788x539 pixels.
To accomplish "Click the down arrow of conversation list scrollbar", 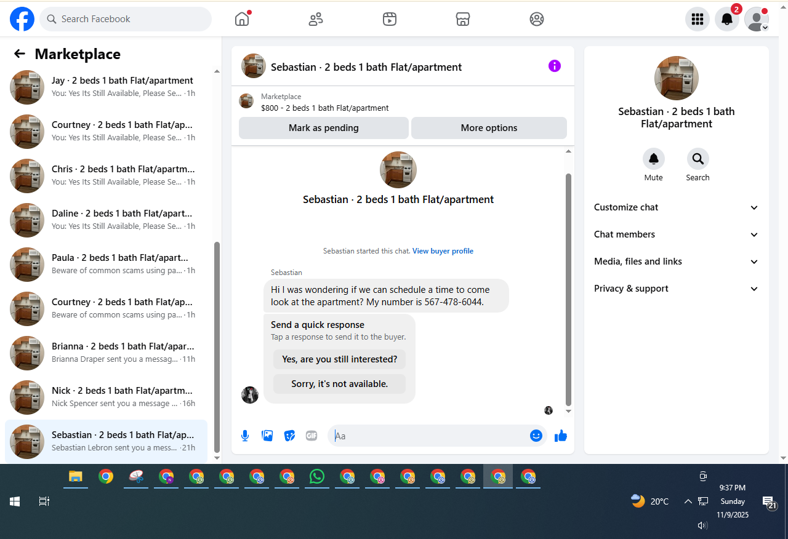I will pos(217,458).
